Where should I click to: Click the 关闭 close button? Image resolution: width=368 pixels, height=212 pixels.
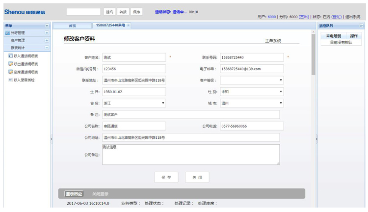point(197,177)
